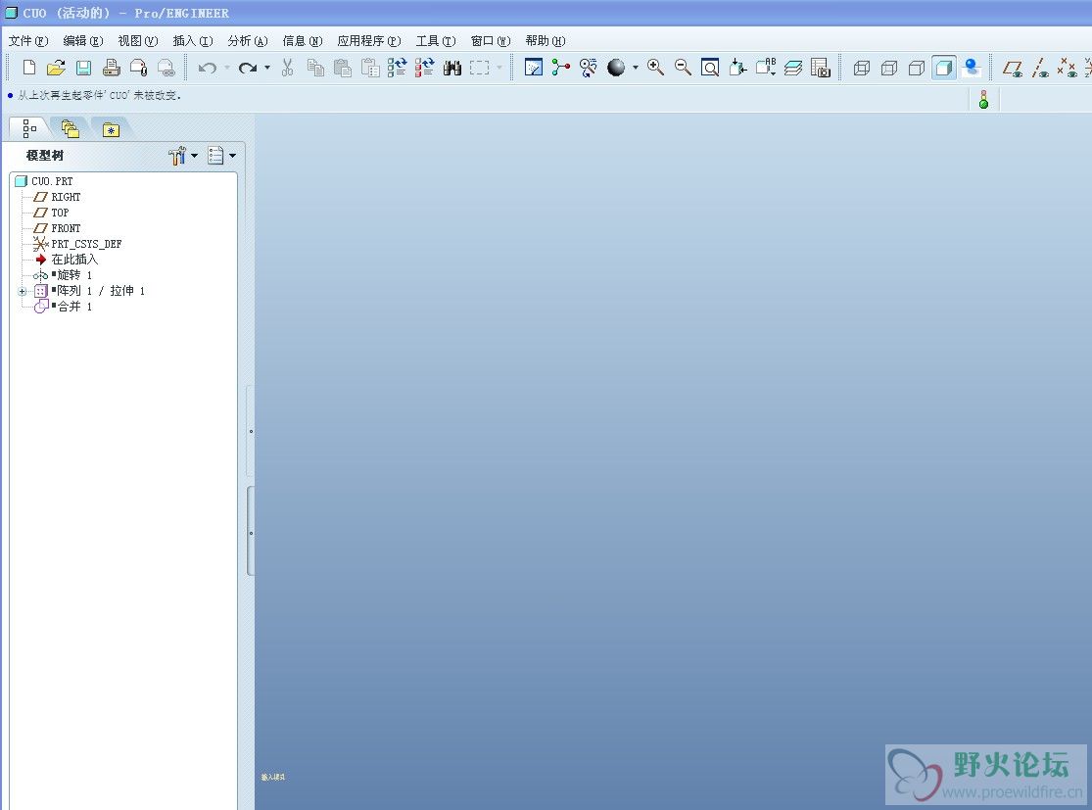Image resolution: width=1092 pixels, height=810 pixels.
Task: Click the Reorient view icon
Action: [x=737, y=68]
